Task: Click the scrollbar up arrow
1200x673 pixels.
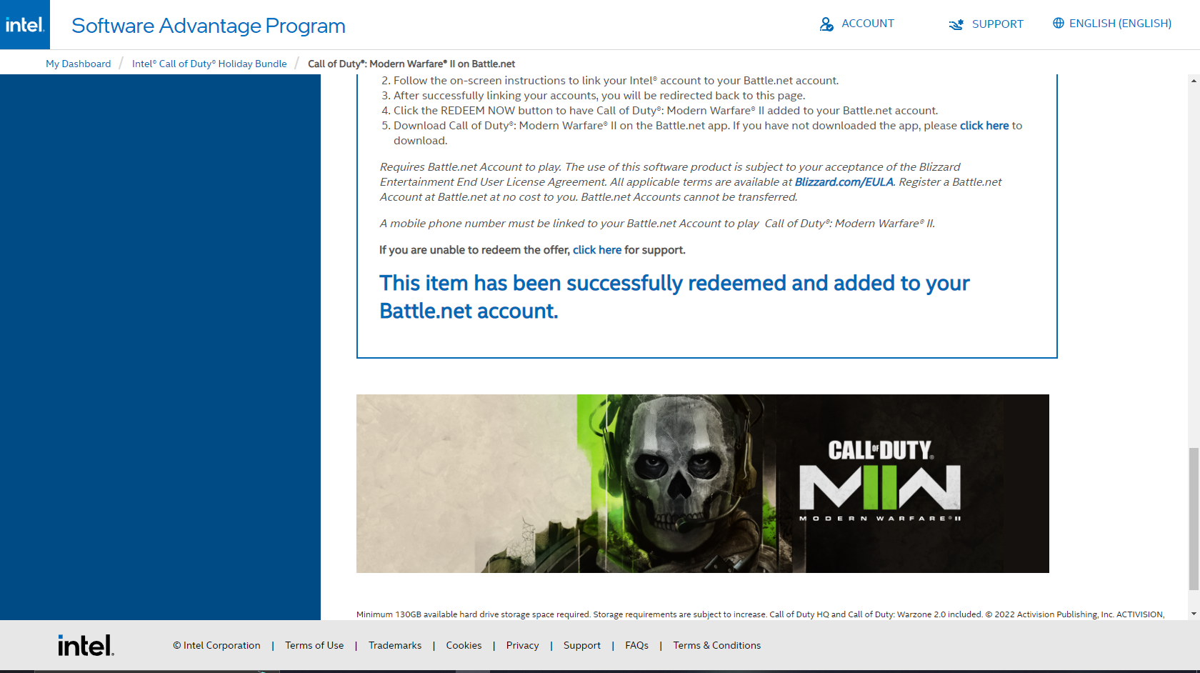Action: tap(1194, 81)
